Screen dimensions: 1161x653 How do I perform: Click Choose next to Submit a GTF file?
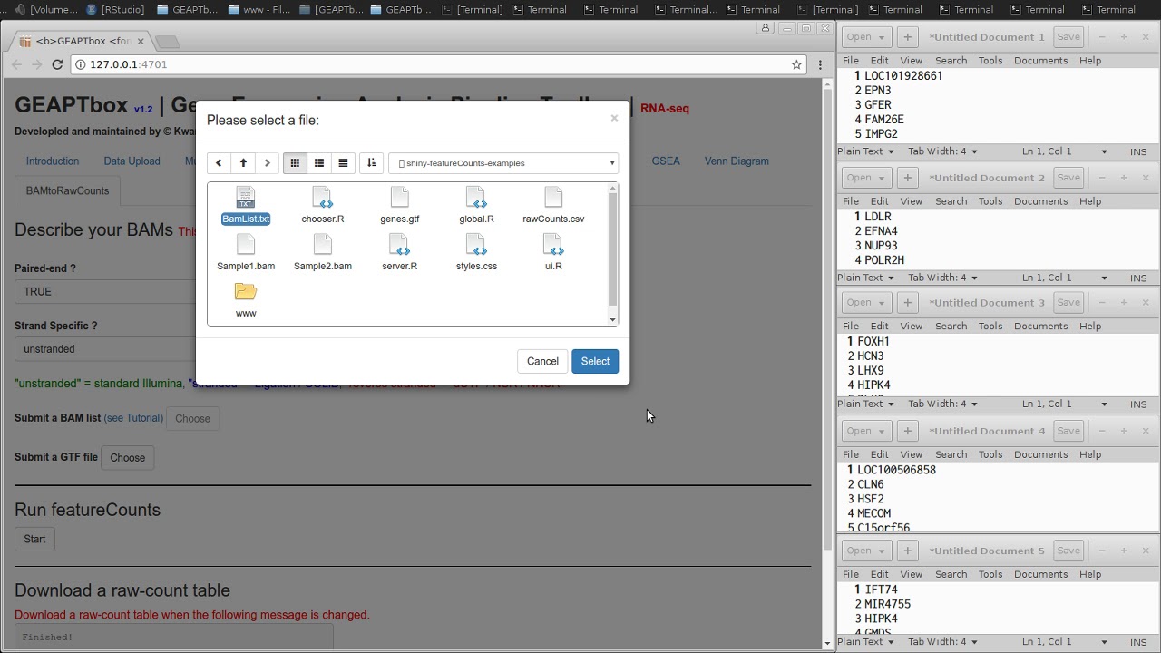(128, 458)
